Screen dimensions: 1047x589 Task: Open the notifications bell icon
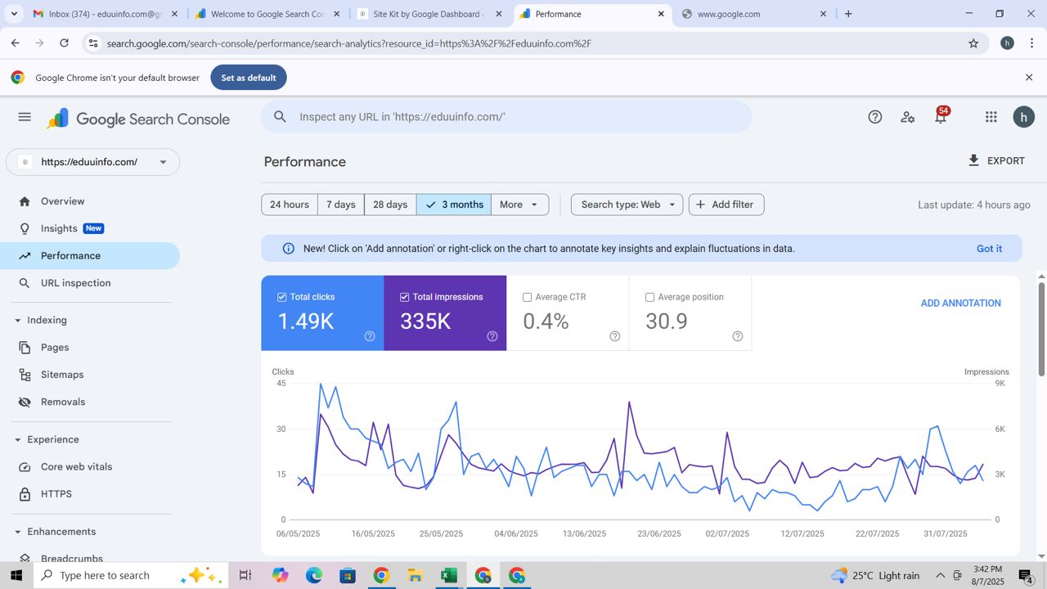(x=940, y=117)
